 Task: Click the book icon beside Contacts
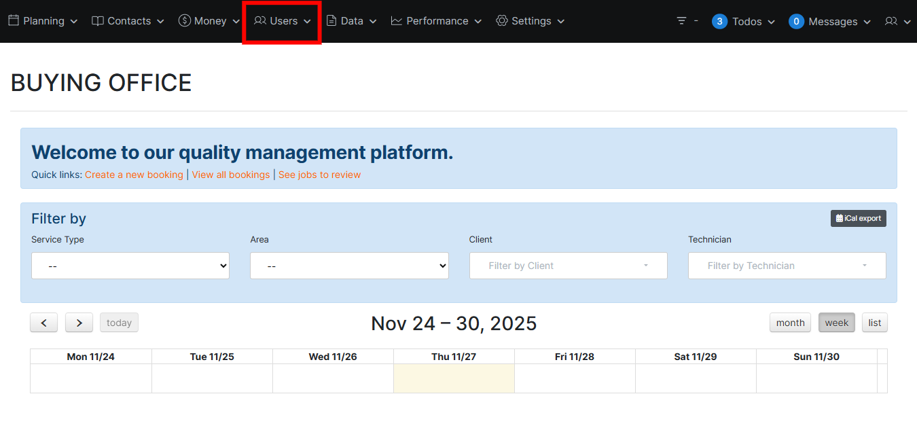(x=98, y=21)
